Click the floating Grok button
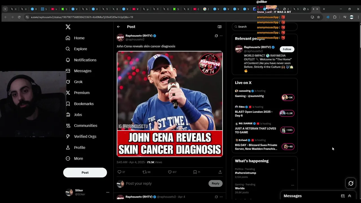 pos(351,184)
